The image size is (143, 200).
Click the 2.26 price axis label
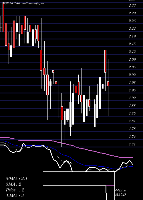click(132, 21)
